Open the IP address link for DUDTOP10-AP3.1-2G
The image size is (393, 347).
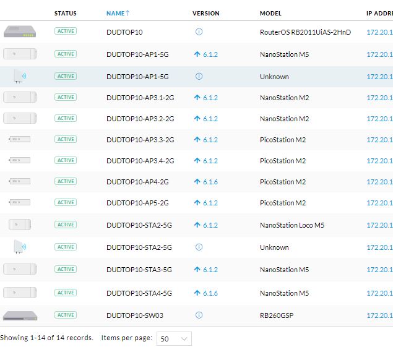(379, 98)
